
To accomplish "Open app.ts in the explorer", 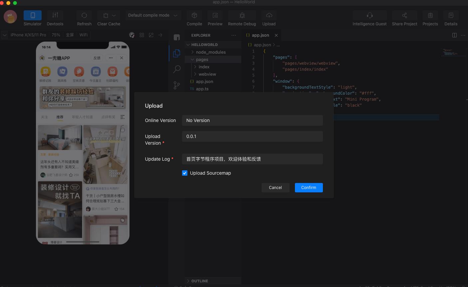I will (x=202, y=89).
